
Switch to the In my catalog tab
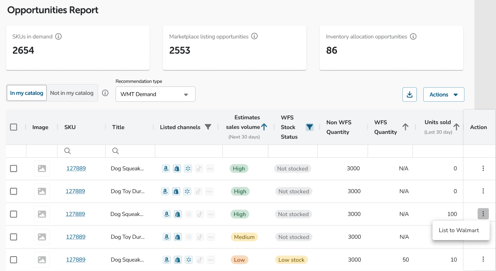pyautogui.click(x=27, y=93)
